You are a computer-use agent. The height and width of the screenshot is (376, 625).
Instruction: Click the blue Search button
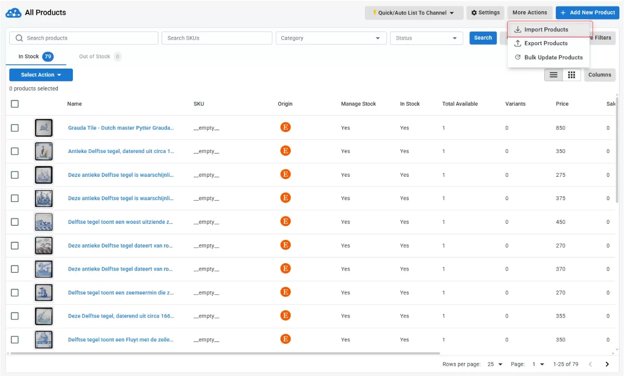click(483, 38)
